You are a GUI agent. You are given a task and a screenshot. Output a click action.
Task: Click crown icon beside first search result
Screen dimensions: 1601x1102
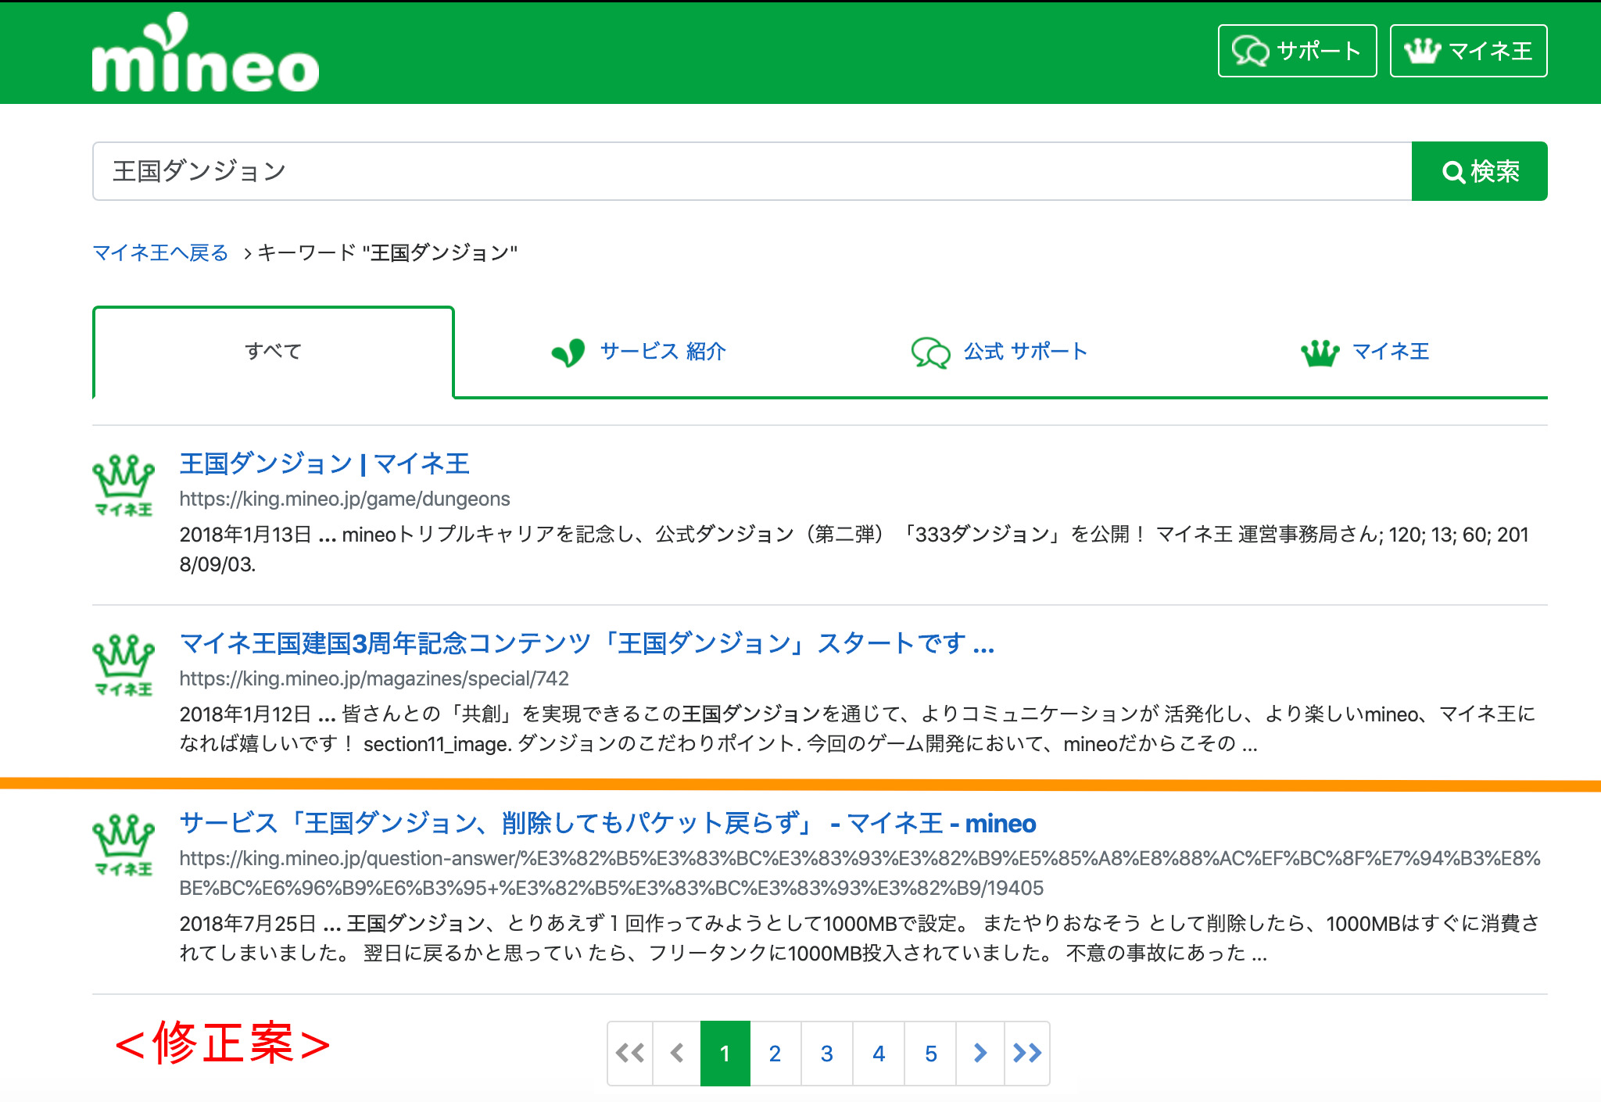pos(124,485)
